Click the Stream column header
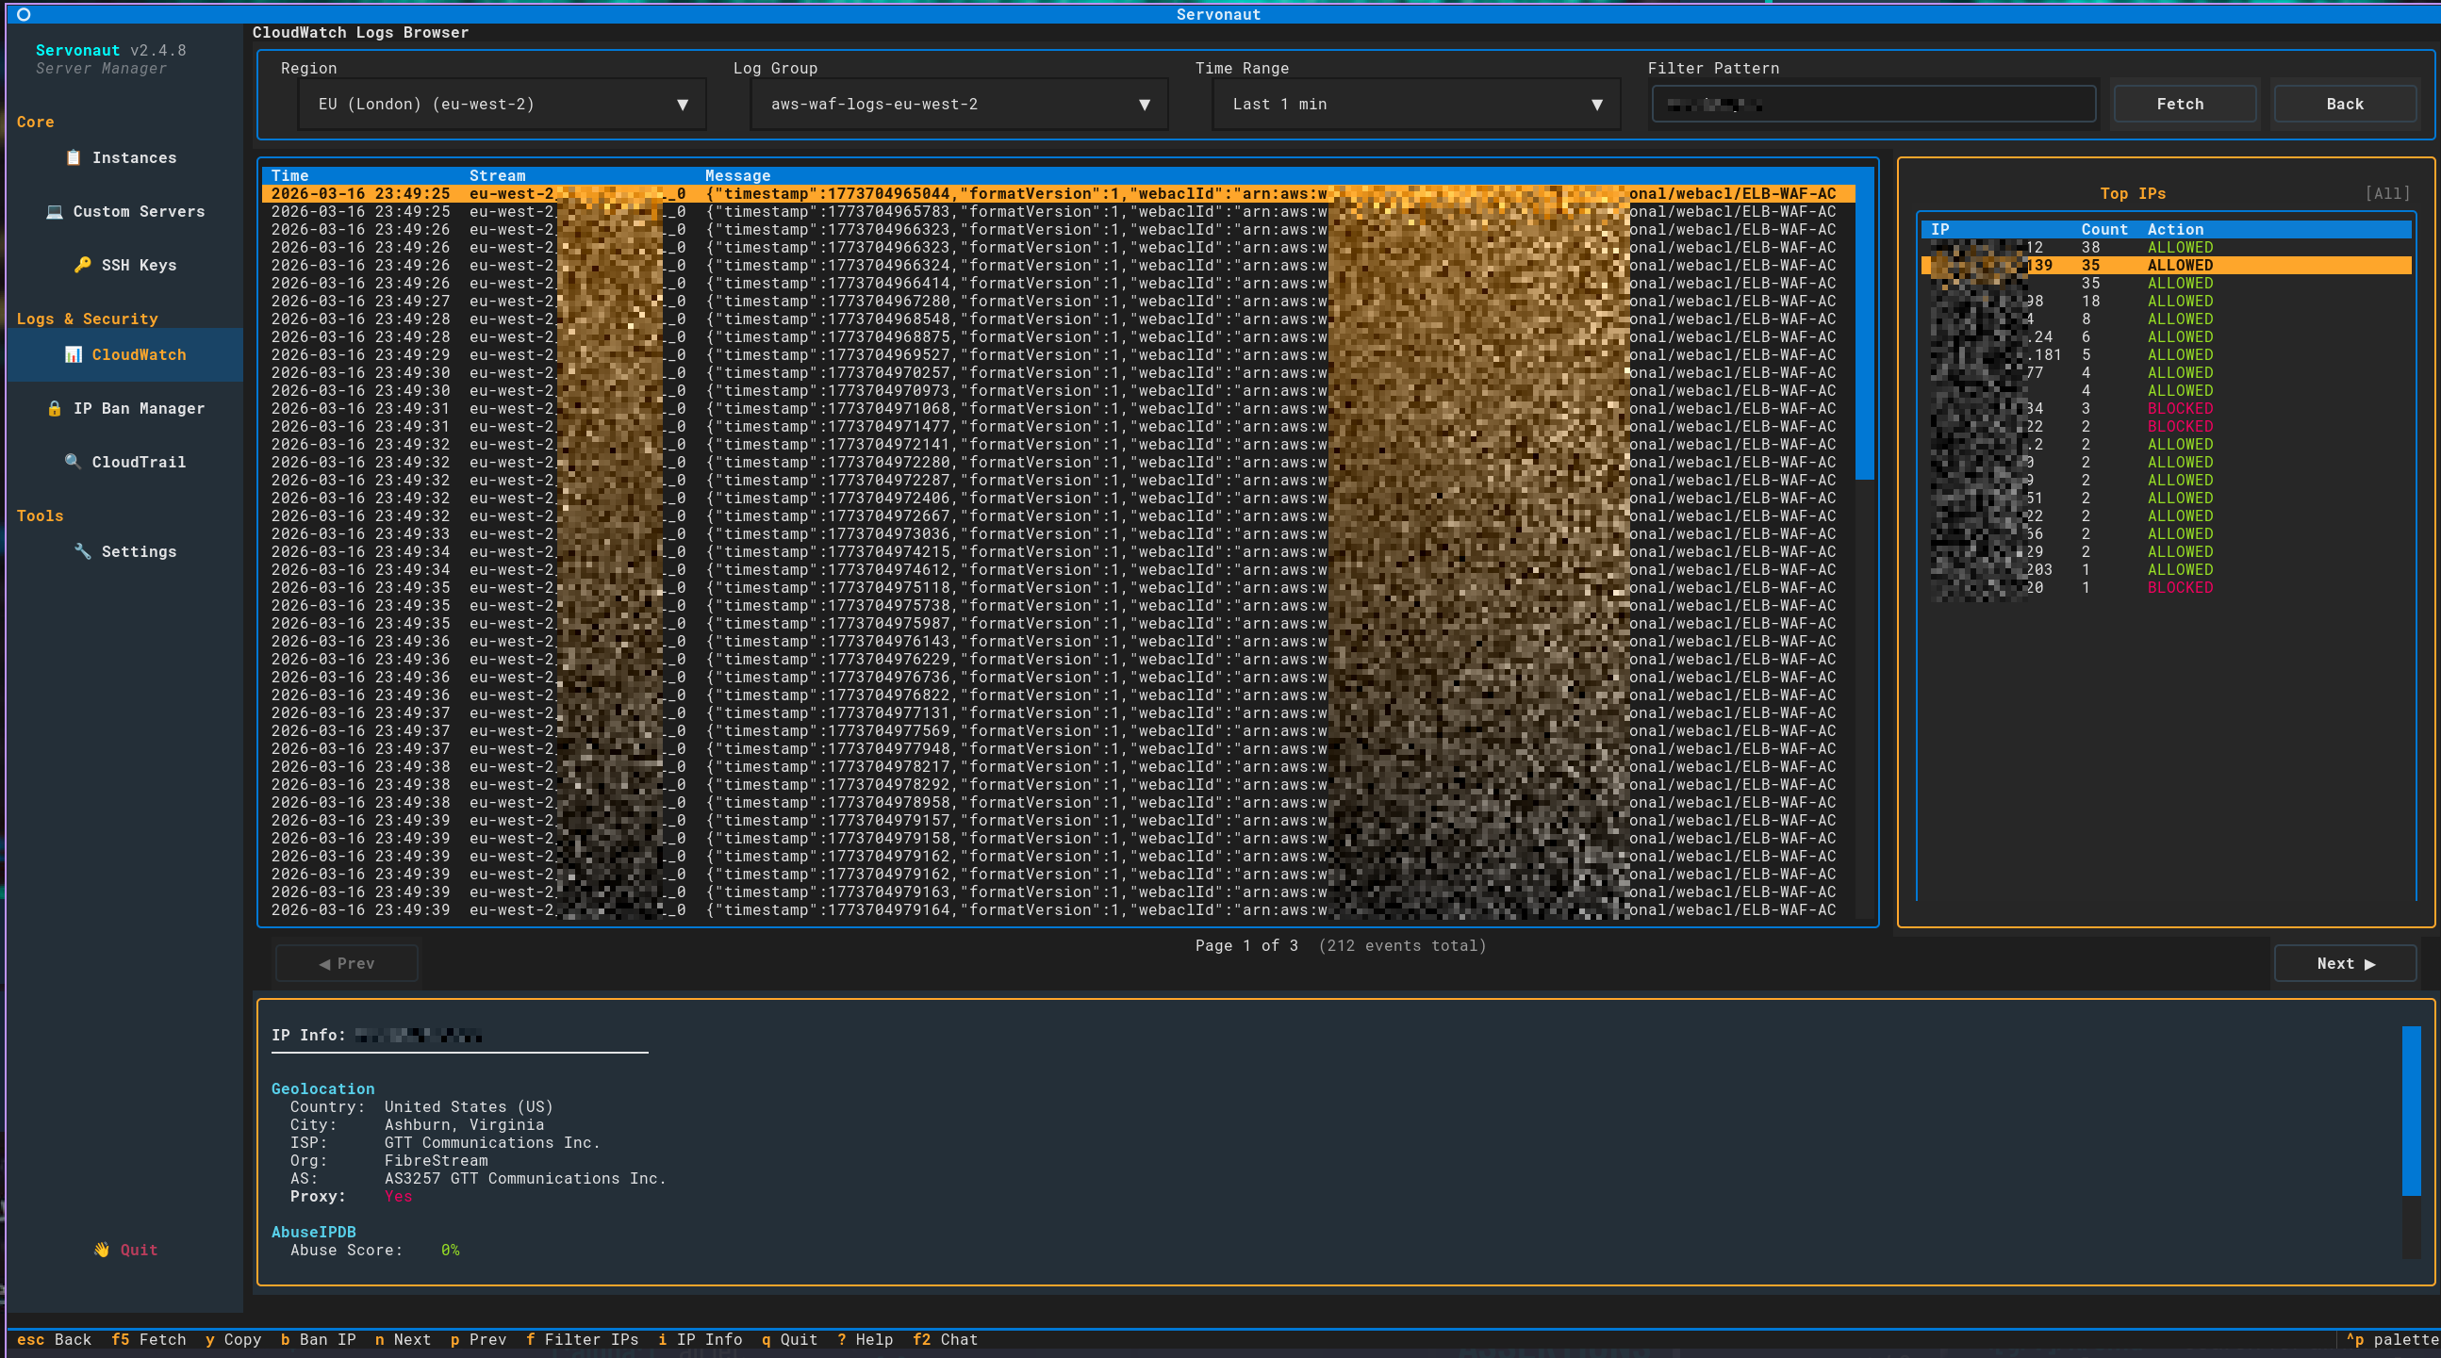The width and height of the screenshot is (2441, 1358). tap(498, 175)
